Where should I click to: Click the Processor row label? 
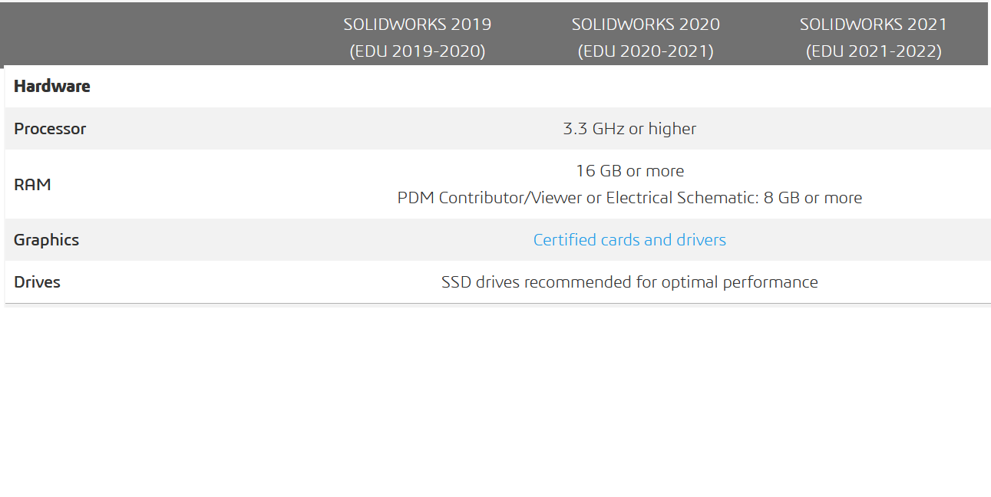pos(50,129)
